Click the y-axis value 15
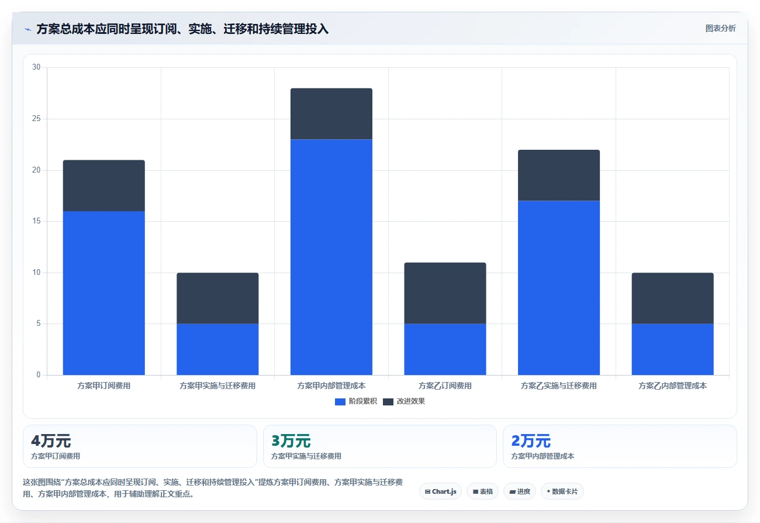 [36, 221]
